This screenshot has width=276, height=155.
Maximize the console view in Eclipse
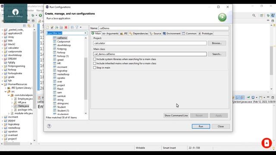click(x=273, y=97)
